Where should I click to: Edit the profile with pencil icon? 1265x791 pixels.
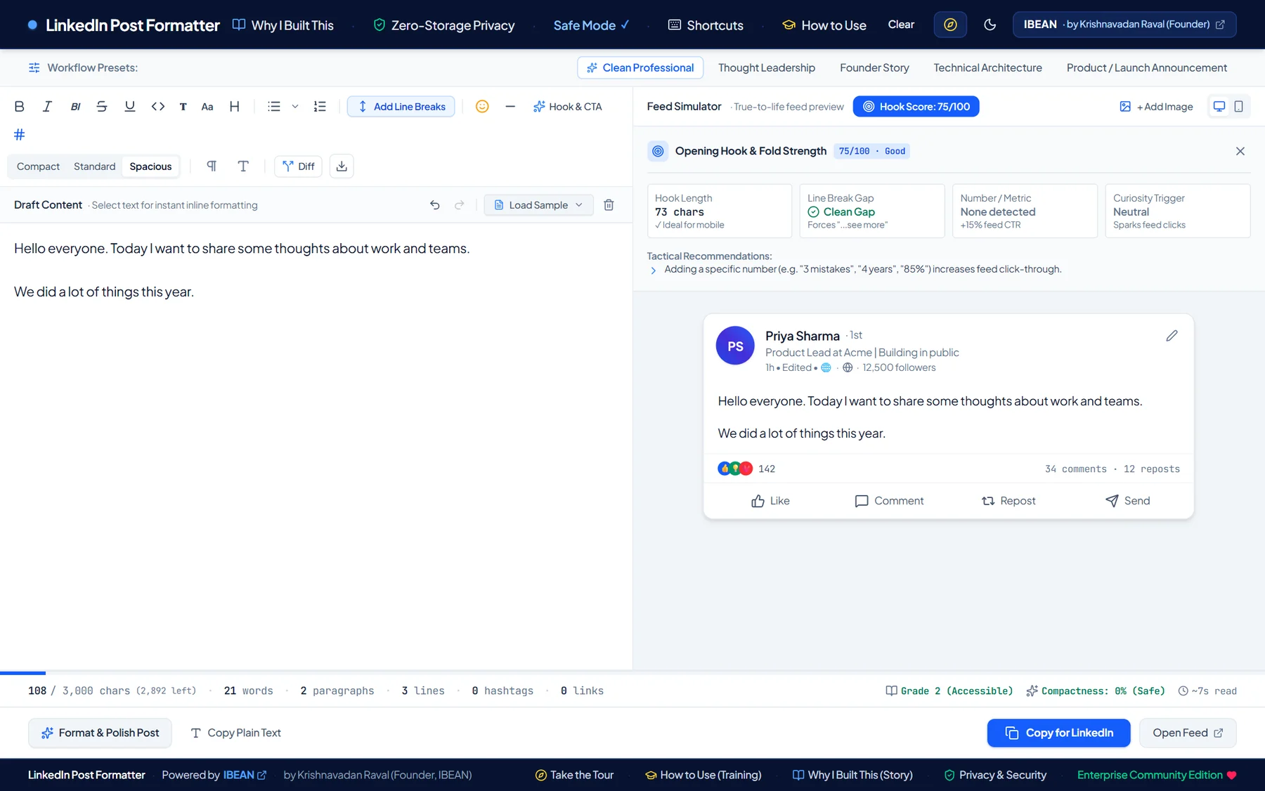pyautogui.click(x=1172, y=336)
